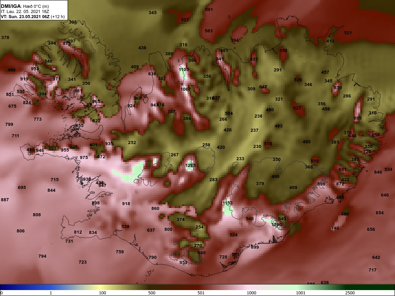Select the map value 971
This screenshot has height=296, width=395.
coord(56,79)
